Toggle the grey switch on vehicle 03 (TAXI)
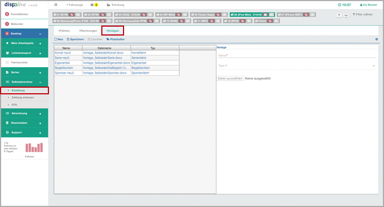384x207 pixels. (x=150, y=14)
